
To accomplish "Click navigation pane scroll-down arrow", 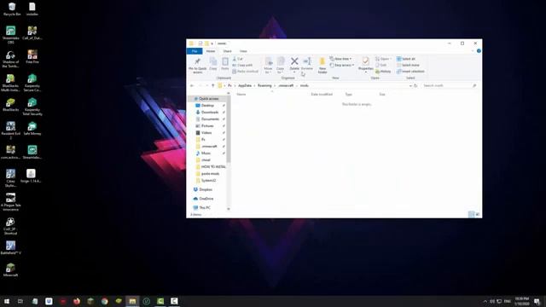I will click(229, 209).
